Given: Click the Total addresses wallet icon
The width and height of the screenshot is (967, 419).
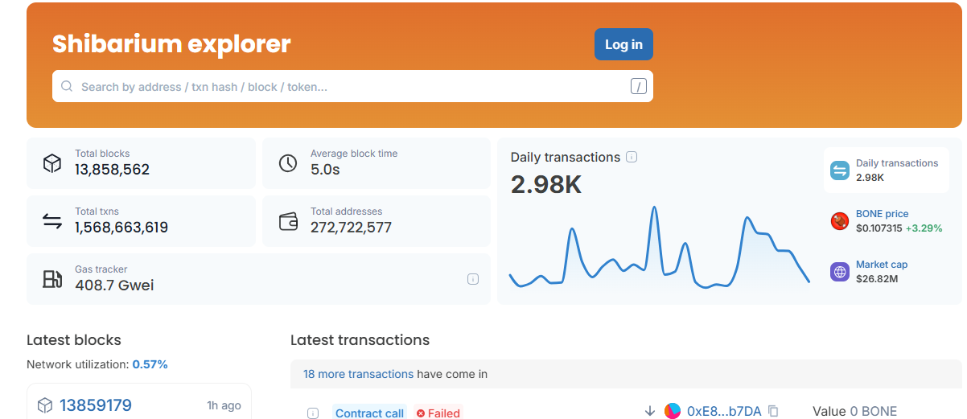Looking at the screenshot, I should pyautogui.click(x=288, y=221).
